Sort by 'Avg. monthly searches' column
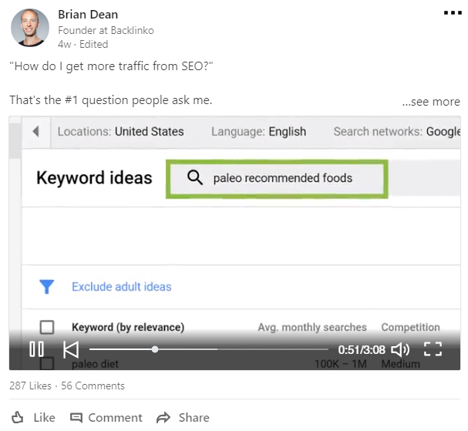 coord(312,327)
